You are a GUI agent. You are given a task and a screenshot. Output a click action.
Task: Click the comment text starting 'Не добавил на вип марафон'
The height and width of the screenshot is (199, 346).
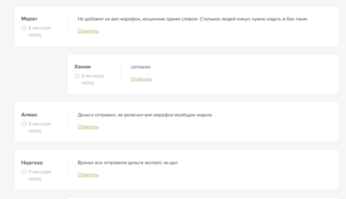click(x=192, y=19)
